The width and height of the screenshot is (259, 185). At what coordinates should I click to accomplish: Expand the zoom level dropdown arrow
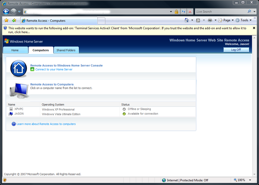(x=250, y=180)
